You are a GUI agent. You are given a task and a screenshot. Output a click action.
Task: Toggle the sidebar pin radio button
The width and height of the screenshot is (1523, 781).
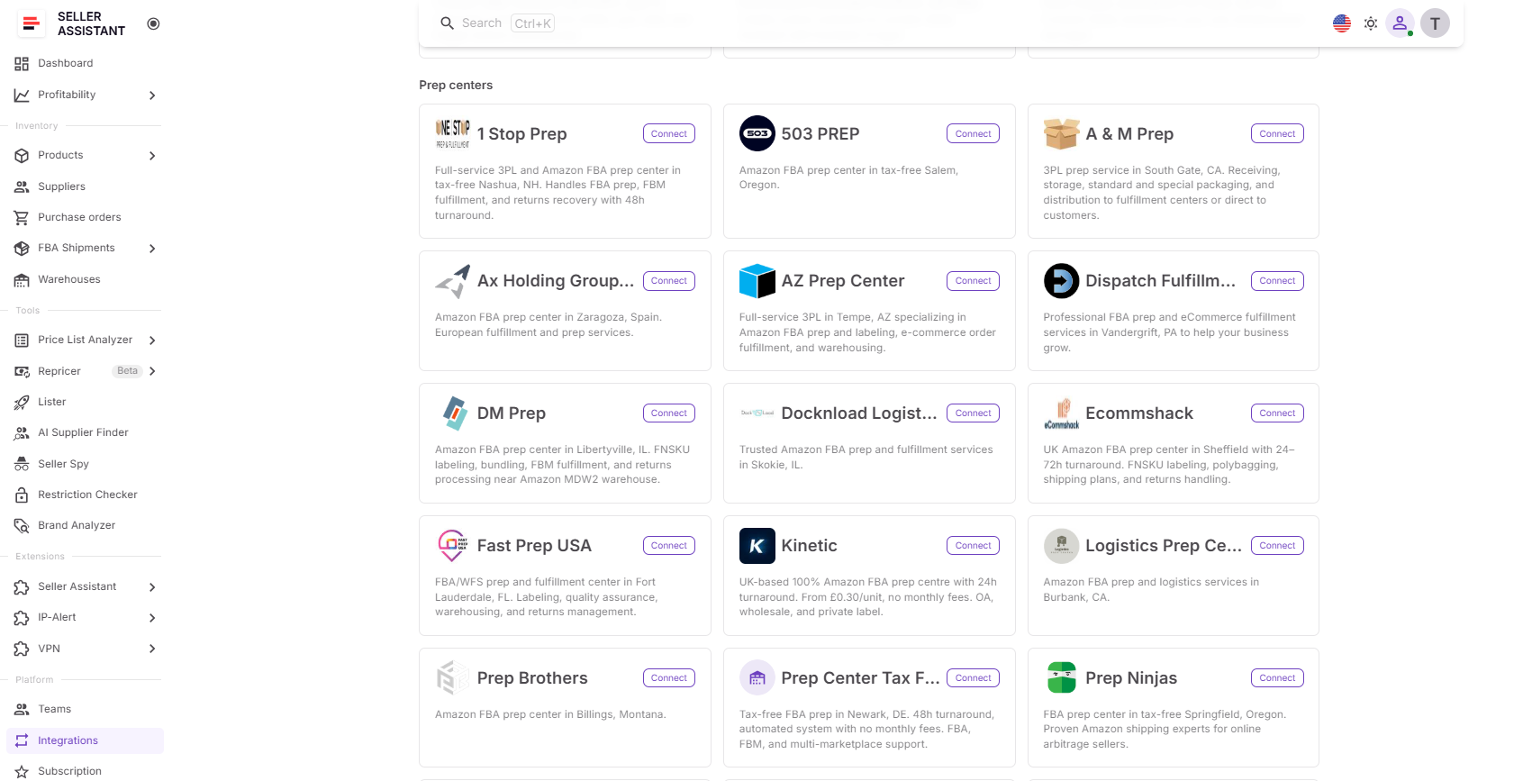coord(153,23)
